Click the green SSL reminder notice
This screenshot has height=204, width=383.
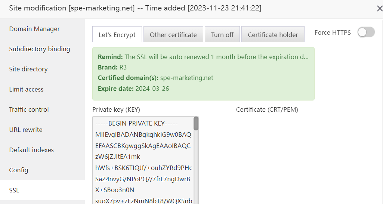click(203, 74)
